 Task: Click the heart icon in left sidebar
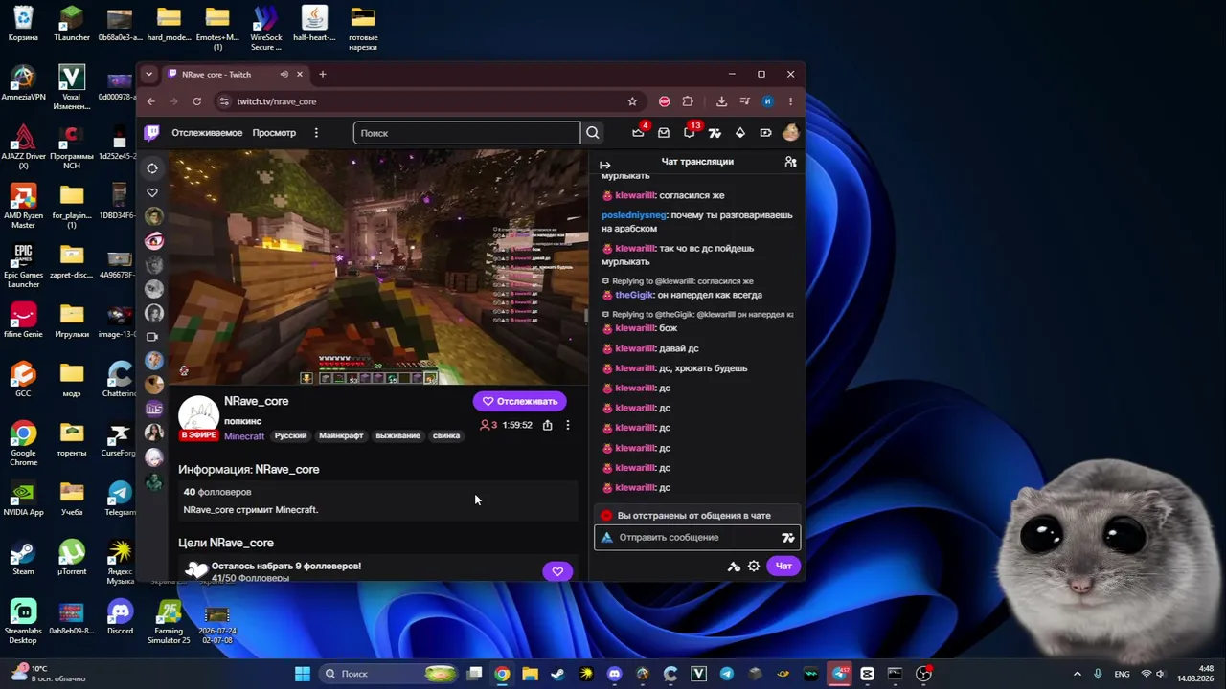click(152, 193)
